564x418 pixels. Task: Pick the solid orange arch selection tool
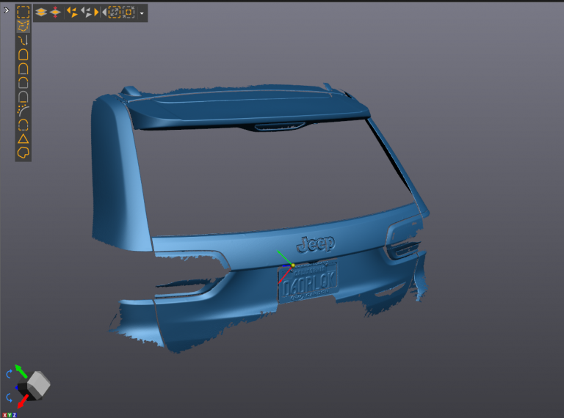click(x=23, y=54)
